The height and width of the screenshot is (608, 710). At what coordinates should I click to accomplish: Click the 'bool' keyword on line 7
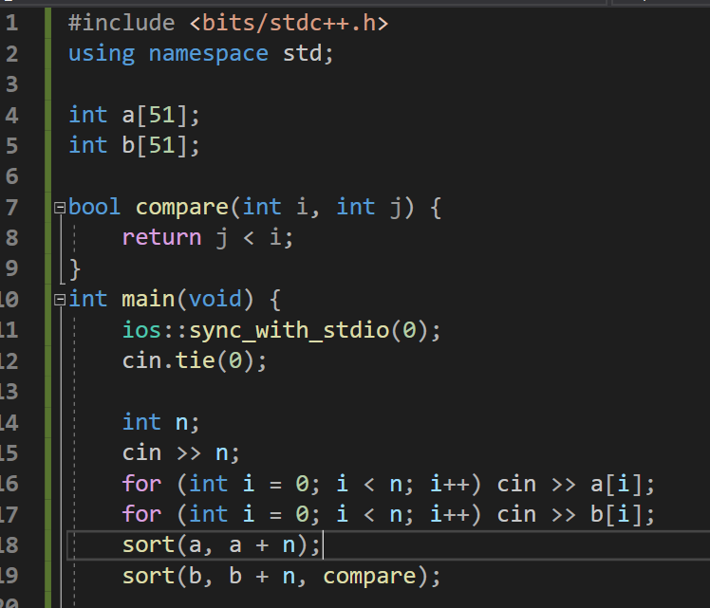94,207
